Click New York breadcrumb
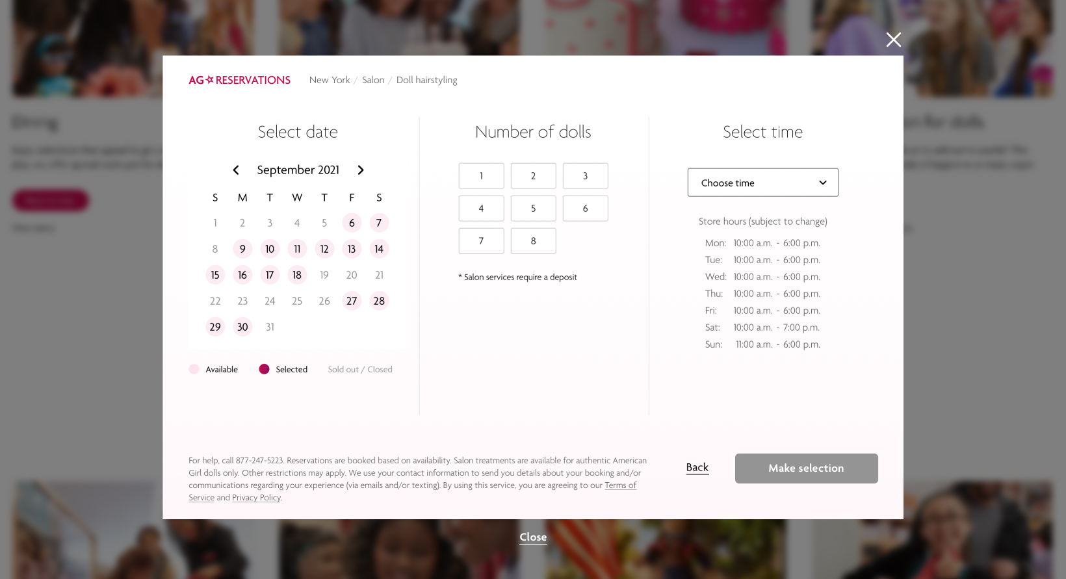The height and width of the screenshot is (579, 1066). coord(330,80)
